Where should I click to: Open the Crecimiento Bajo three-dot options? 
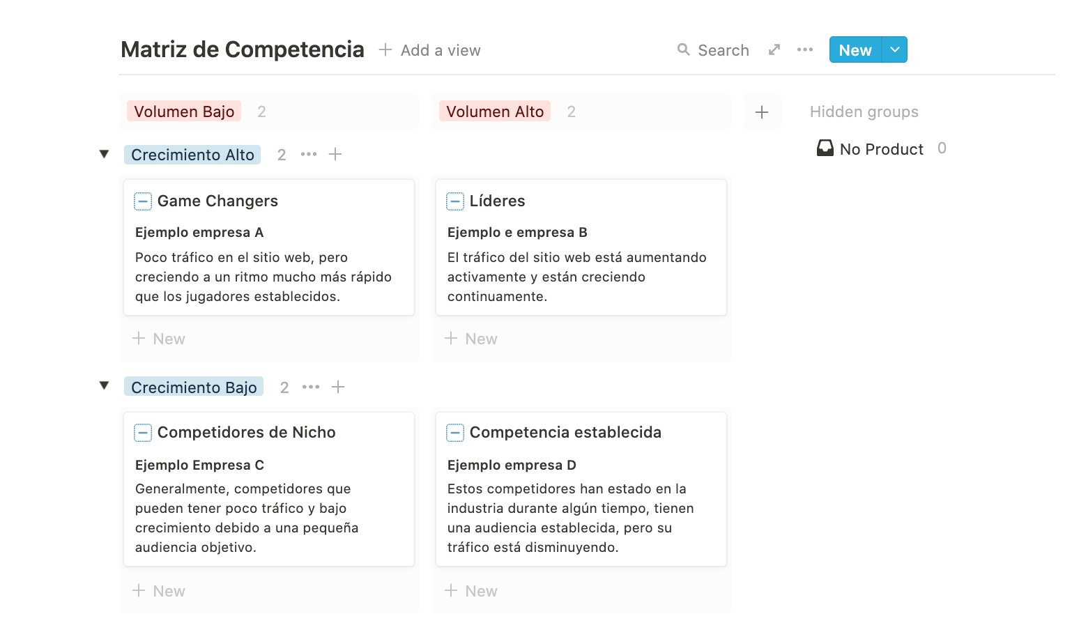(311, 387)
